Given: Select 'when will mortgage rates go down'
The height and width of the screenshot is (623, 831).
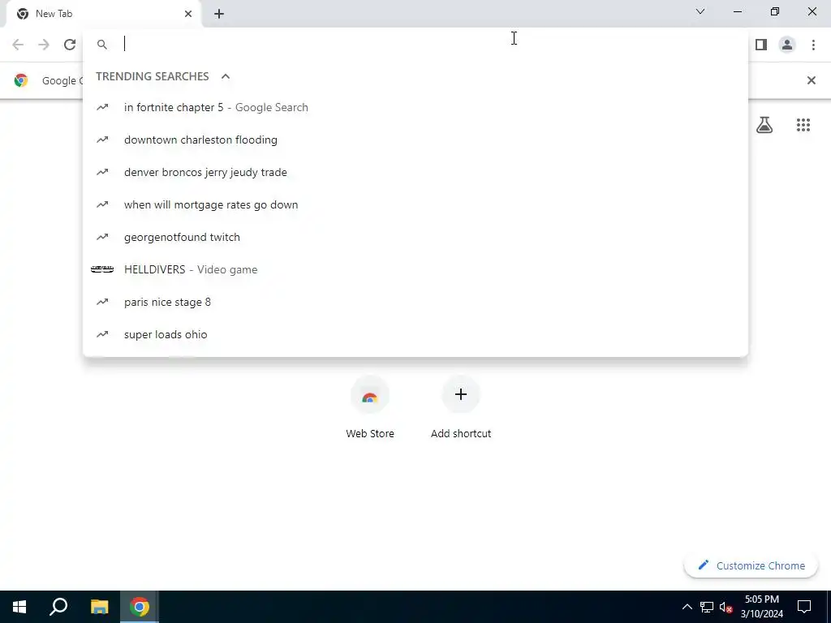Looking at the screenshot, I should click(415, 204).
